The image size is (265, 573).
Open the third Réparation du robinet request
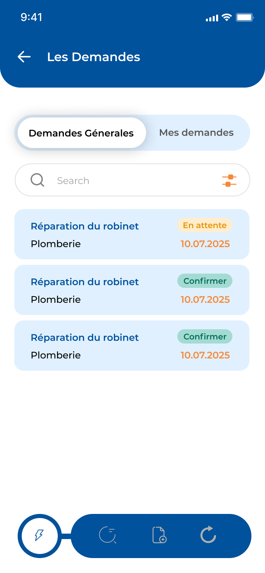[x=85, y=338]
